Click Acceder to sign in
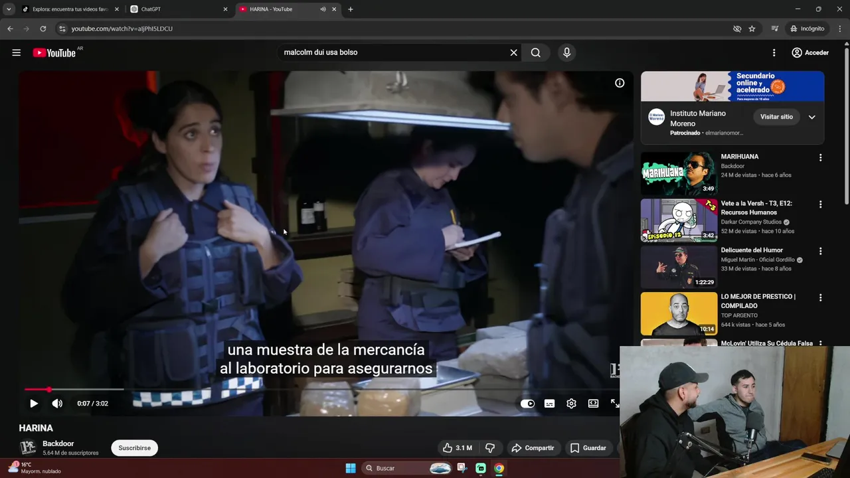This screenshot has height=478, width=850. 810,52
